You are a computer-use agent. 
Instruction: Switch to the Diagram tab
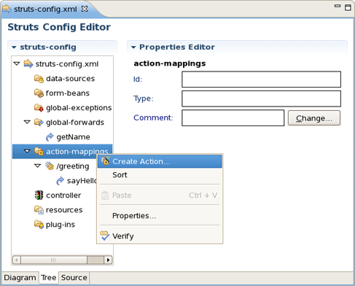pyautogui.click(x=20, y=277)
